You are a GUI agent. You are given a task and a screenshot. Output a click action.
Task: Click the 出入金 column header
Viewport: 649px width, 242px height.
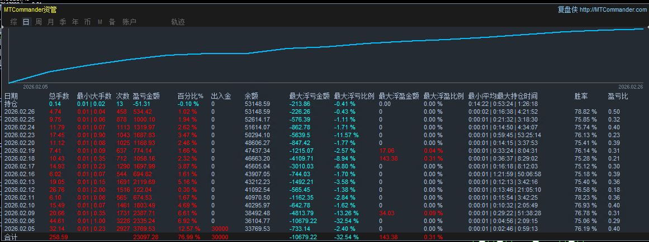click(x=221, y=96)
